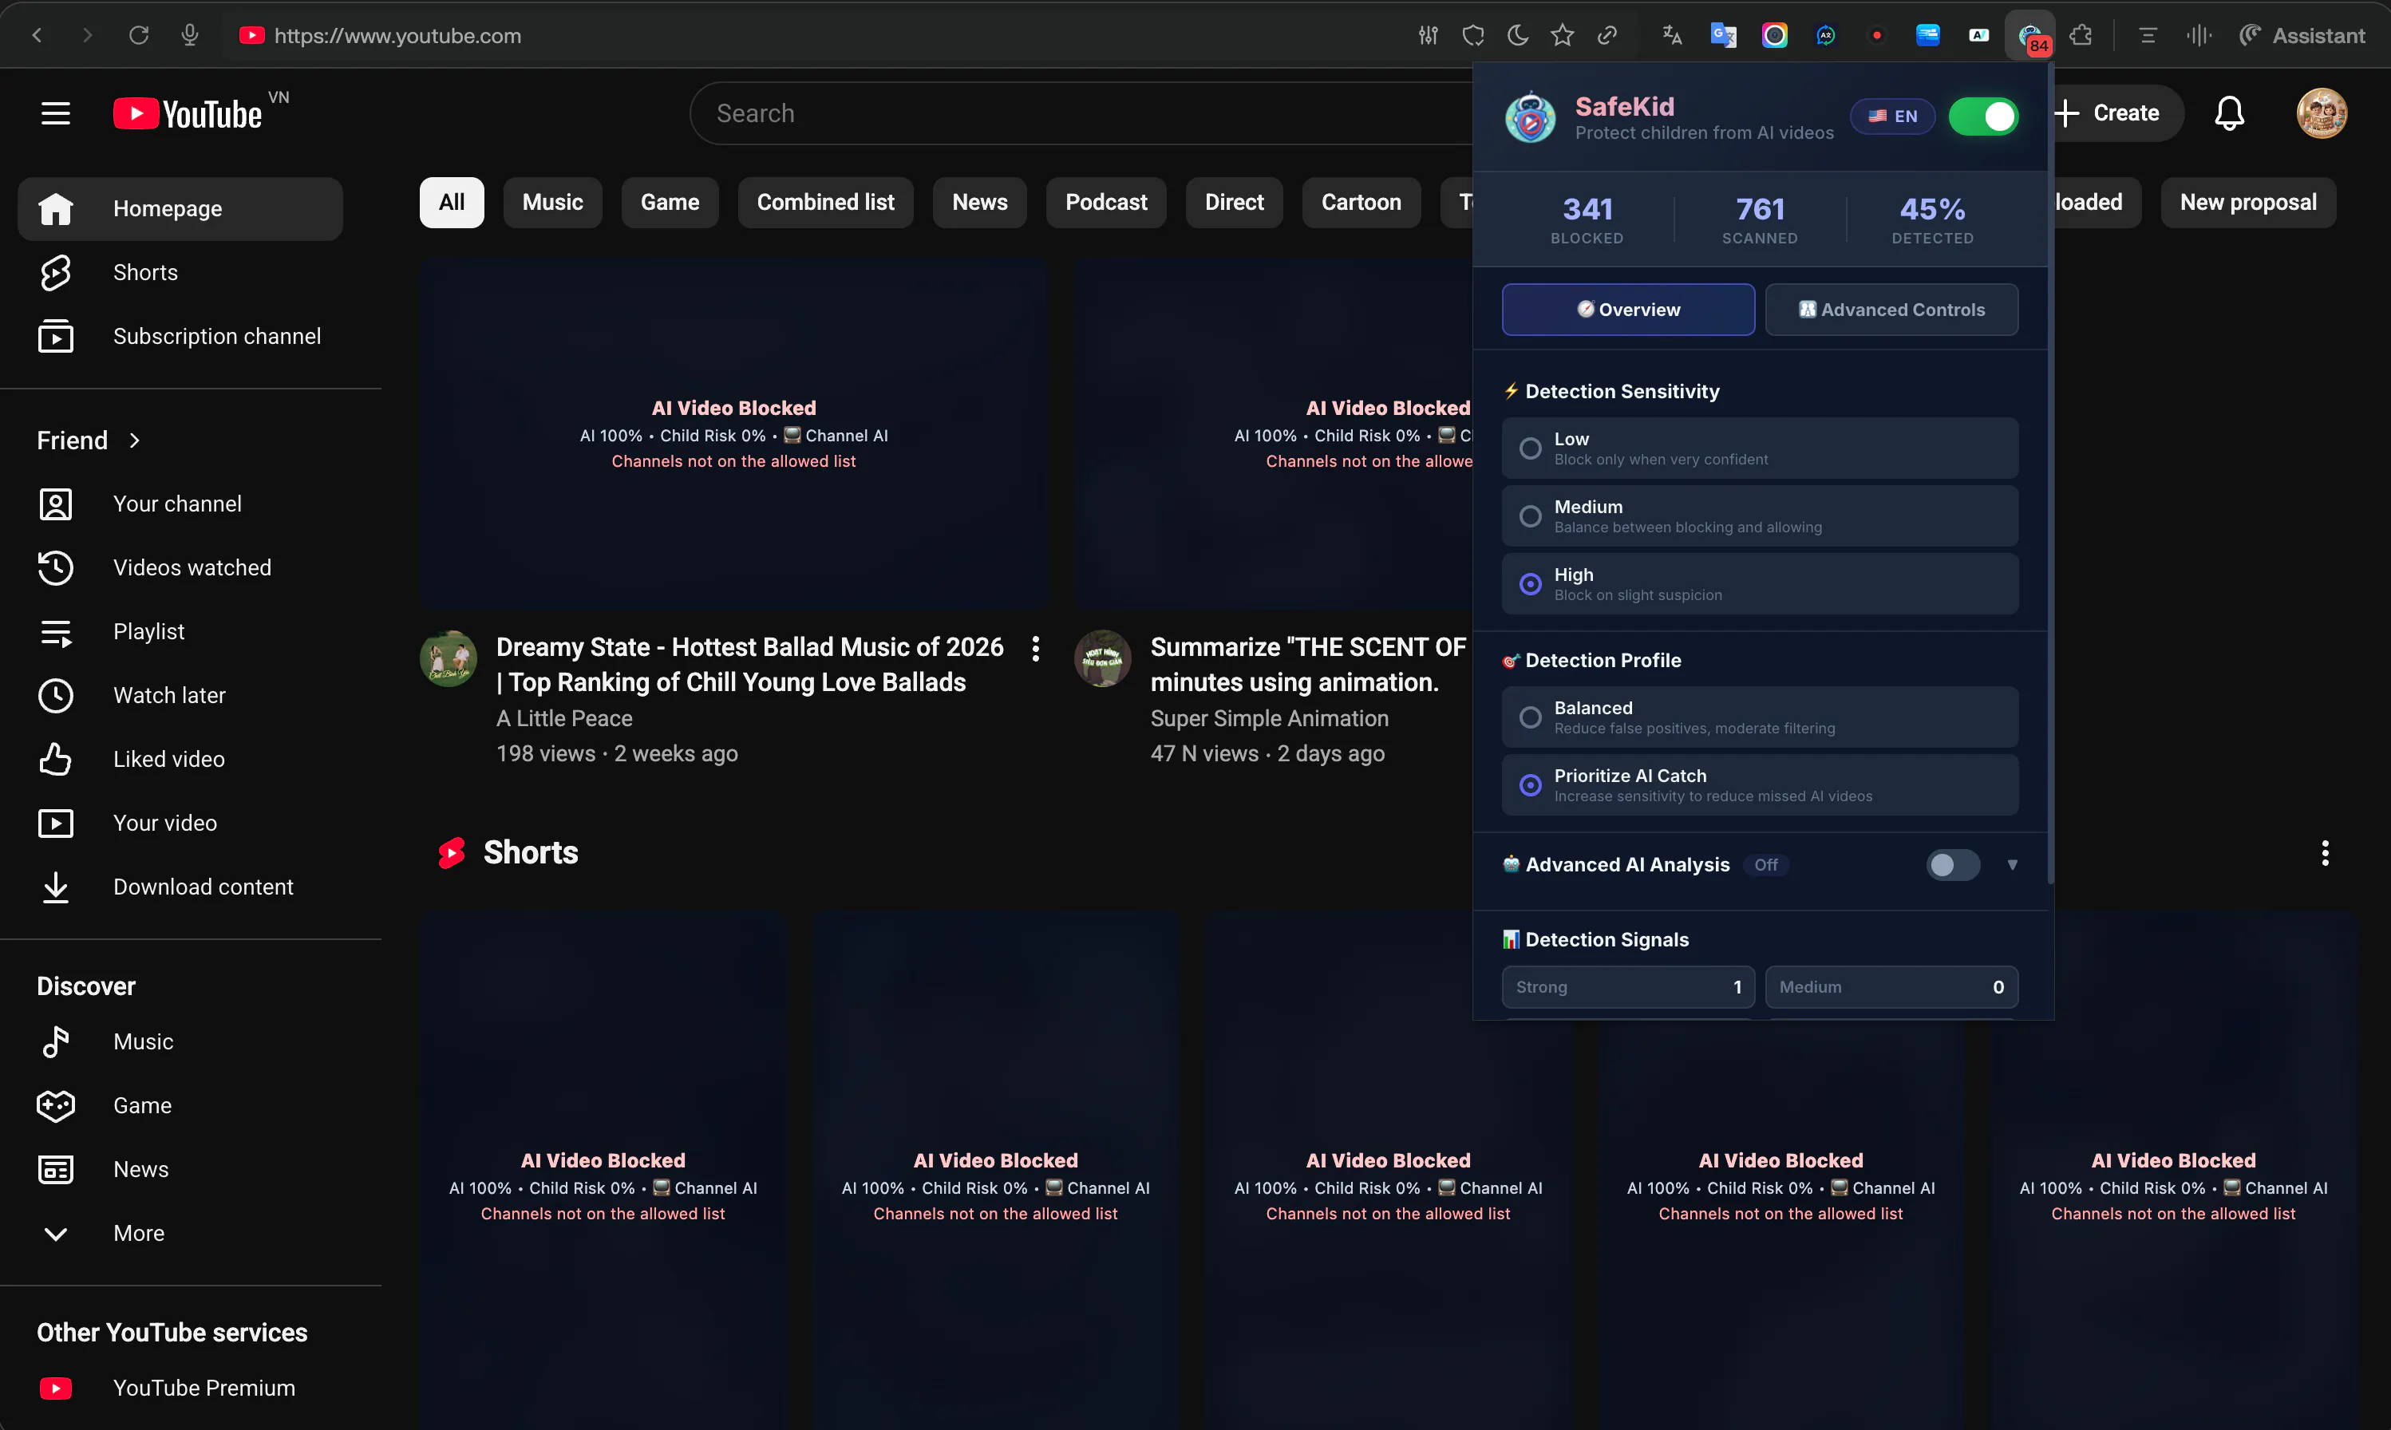Image resolution: width=2391 pixels, height=1430 pixels.
Task: Open Subscription channel in sidebar
Action: (x=181, y=336)
